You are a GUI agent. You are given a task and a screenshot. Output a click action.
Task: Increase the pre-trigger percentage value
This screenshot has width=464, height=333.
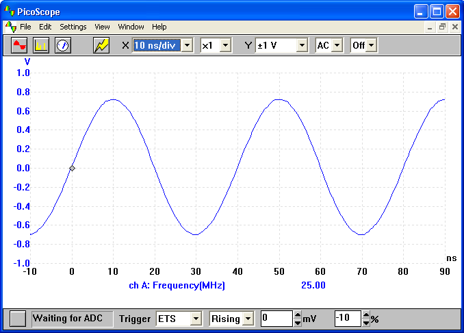(x=366, y=315)
